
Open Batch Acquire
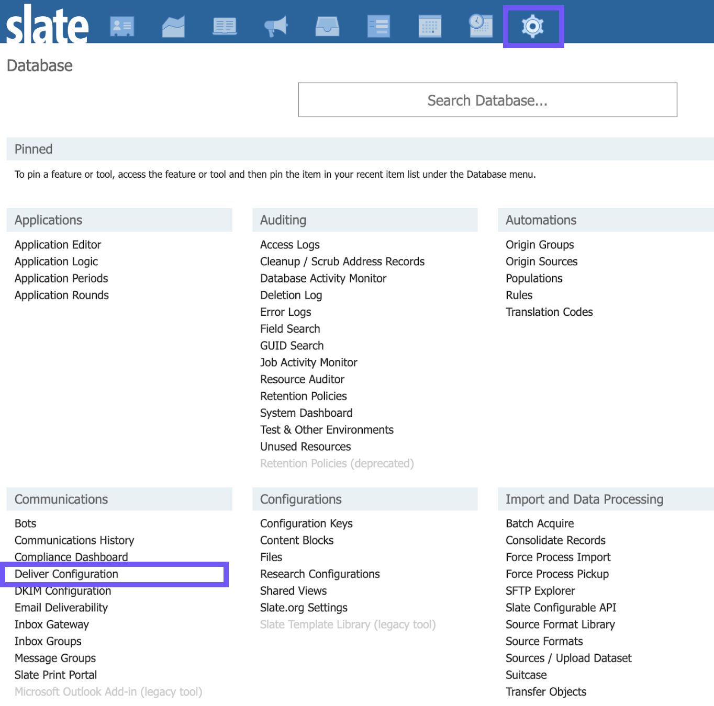click(x=540, y=523)
